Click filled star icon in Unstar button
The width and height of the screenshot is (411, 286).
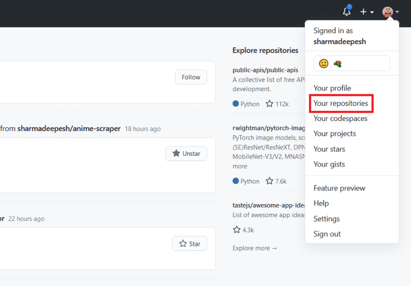[x=176, y=153]
